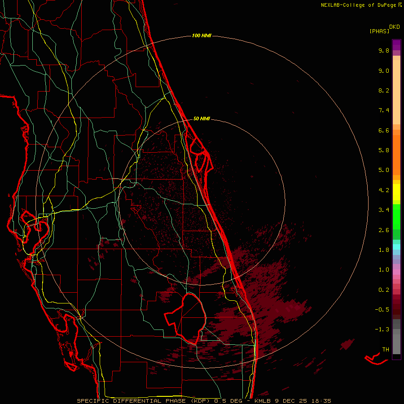Click the yellow band on the color scale
404x404 pixels.
click(396, 192)
